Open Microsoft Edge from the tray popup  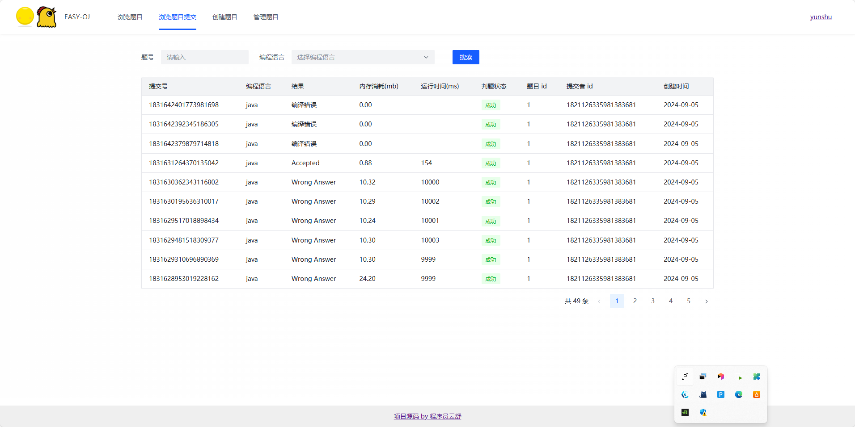point(739,394)
